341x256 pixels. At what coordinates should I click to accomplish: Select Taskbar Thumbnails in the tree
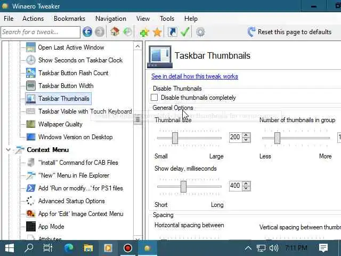click(58, 99)
